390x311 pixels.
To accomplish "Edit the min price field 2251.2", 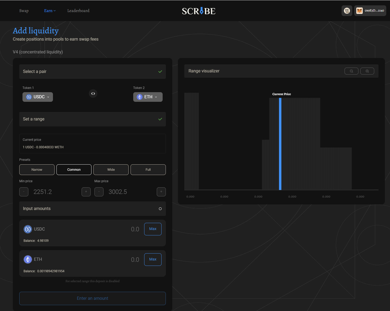I will tap(55, 192).
